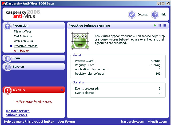
Task: Visit the kaspersky.com link
Action: click(x=133, y=122)
